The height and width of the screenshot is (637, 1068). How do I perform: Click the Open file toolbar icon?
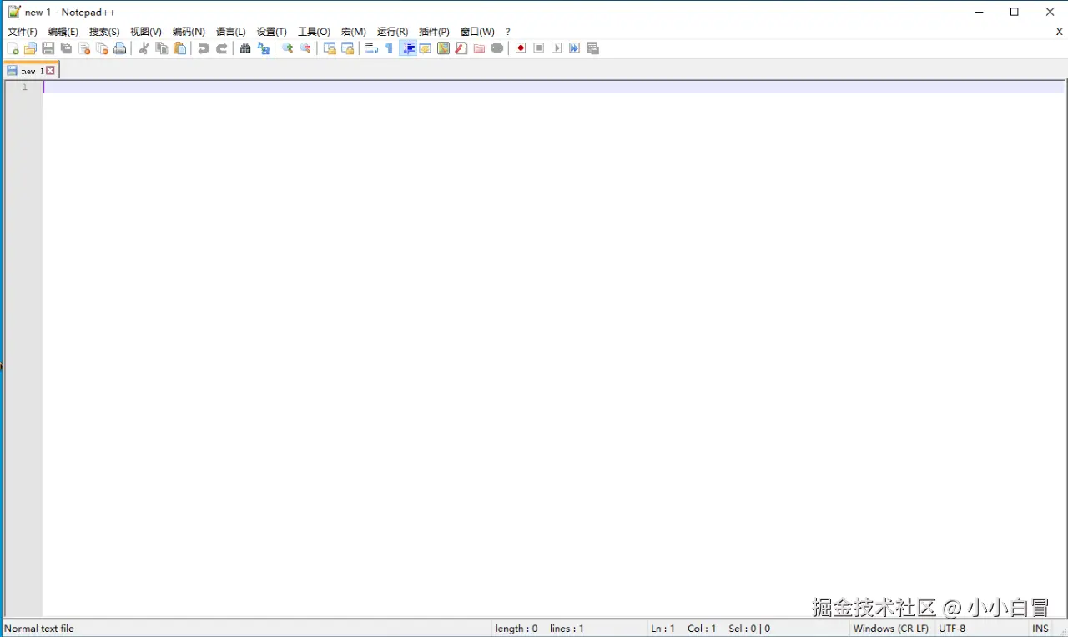click(30, 48)
